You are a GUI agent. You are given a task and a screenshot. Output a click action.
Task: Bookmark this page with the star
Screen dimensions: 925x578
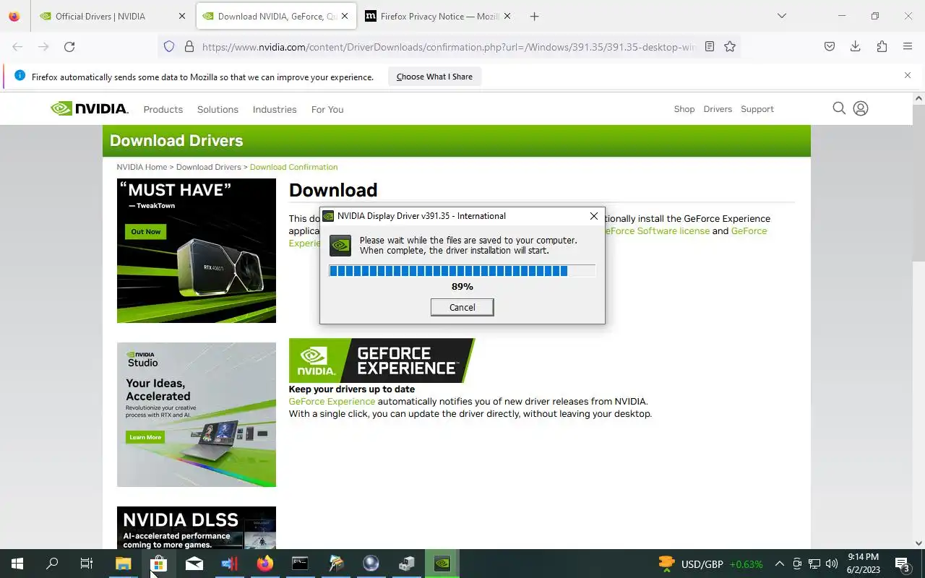click(730, 46)
